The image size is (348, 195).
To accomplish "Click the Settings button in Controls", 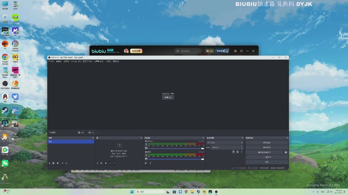I will (x=267, y=162).
